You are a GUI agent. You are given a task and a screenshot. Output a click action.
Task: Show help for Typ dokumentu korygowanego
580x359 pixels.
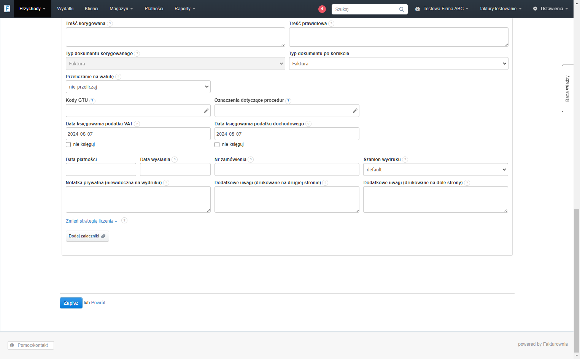coord(137,54)
